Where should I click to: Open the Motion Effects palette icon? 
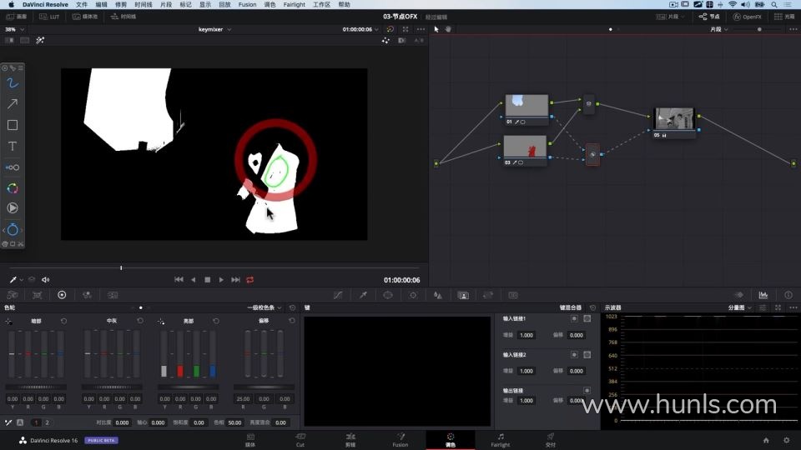click(x=113, y=295)
